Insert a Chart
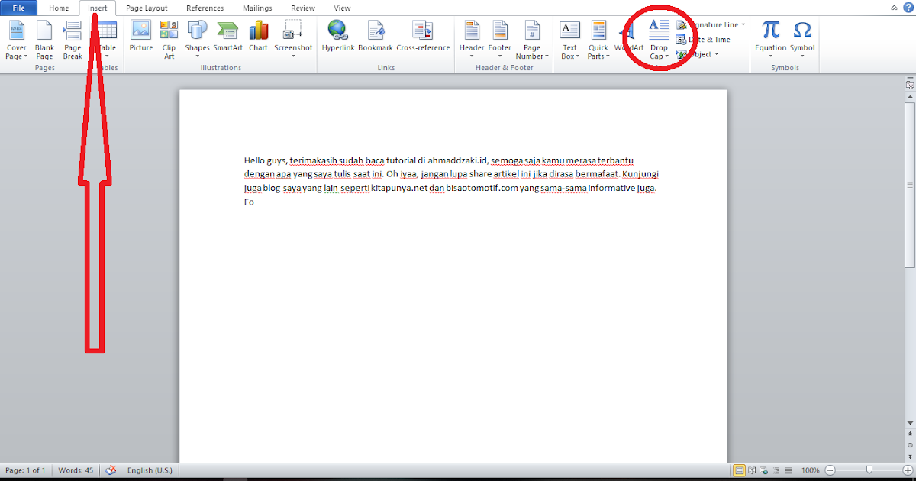 click(x=258, y=37)
